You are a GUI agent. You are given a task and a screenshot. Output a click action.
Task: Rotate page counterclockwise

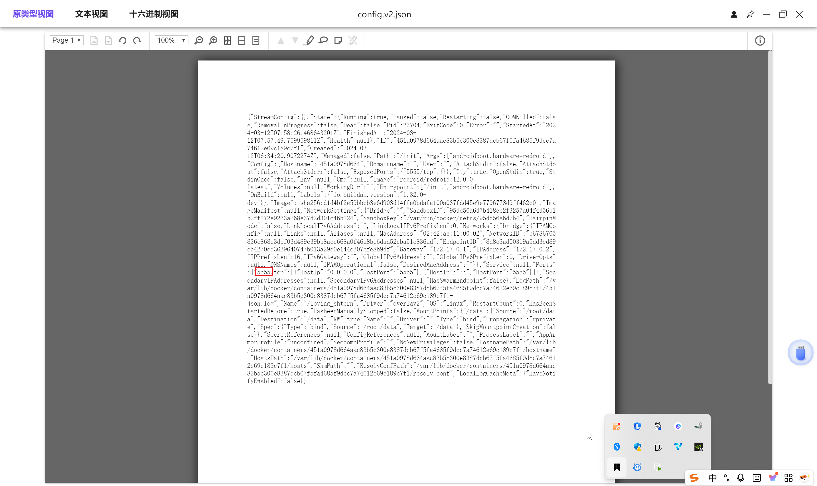(x=123, y=41)
